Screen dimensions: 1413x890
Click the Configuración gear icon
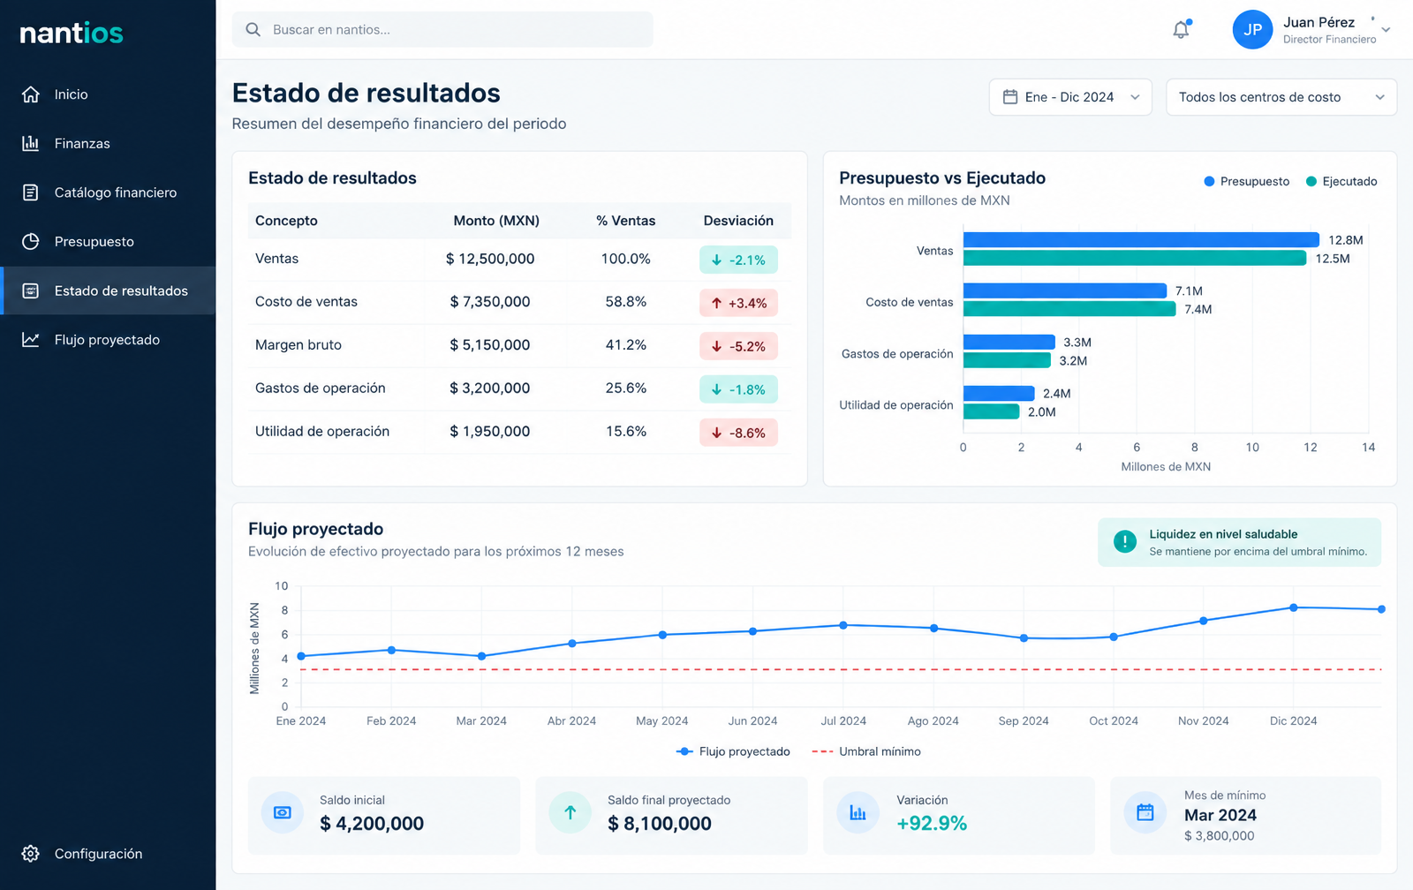coord(31,854)
